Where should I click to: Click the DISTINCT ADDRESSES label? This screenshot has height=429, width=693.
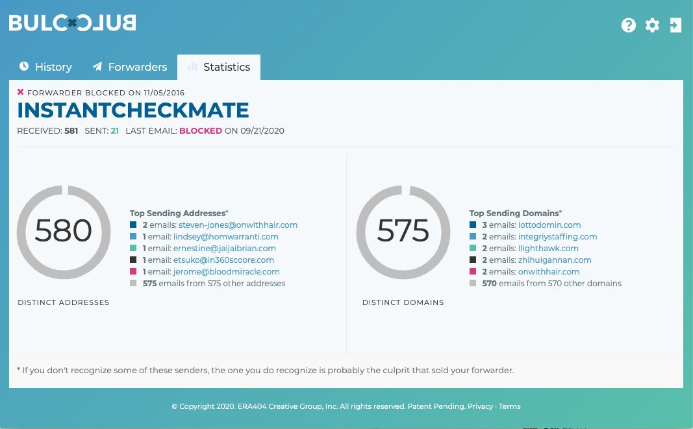tap(64, 302)
